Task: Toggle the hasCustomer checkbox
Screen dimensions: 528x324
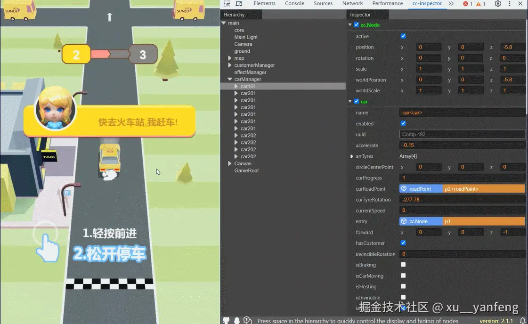Action: pyautogui.click(x=403, y=243)
